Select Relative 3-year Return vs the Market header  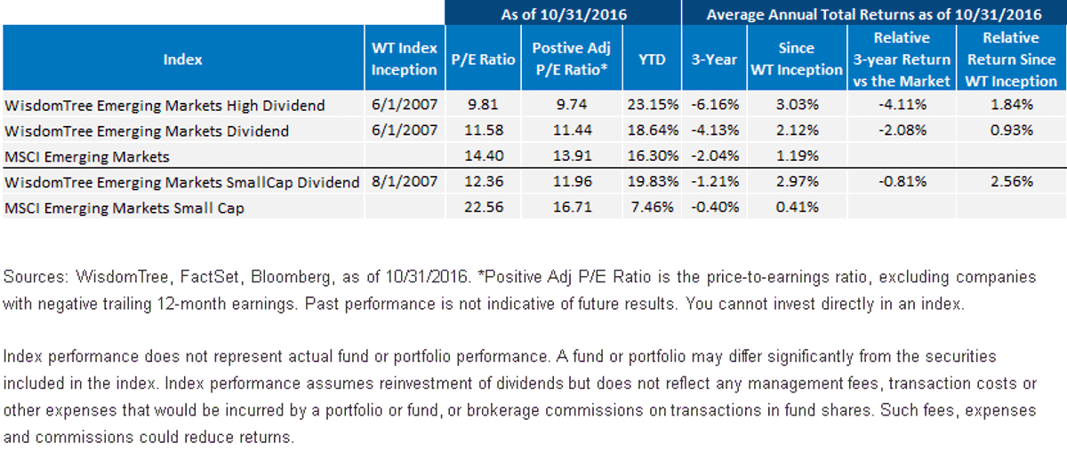coord(902,59)
